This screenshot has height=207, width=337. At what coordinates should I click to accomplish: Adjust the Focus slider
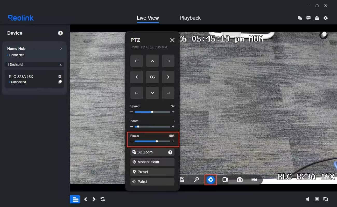pyautogui.click(x=157, y=141)
